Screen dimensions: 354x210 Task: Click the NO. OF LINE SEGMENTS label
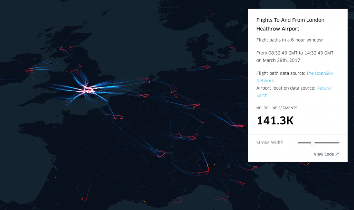(x=277, y=108)
